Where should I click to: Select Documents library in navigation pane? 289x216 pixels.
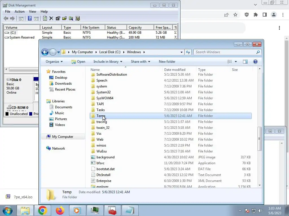click(64, 107)
